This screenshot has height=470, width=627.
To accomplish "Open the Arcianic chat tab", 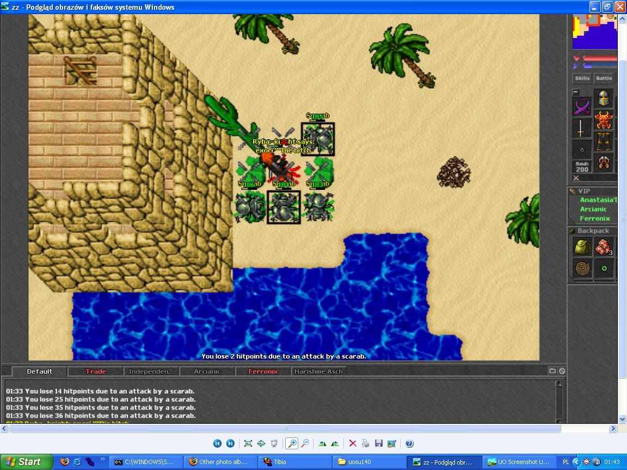I will 207,372.
